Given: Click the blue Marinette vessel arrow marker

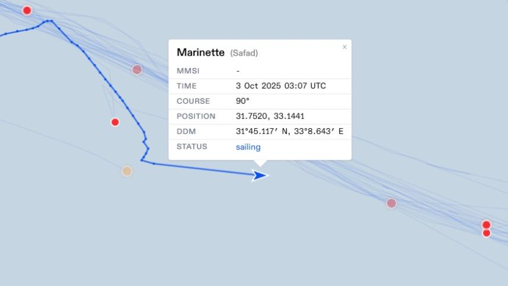Looking at the screenshot, I should click(x=259, y=175).
